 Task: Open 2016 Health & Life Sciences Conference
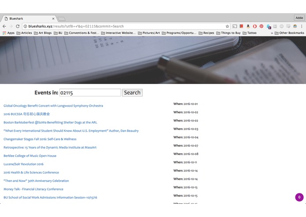pos(31,173)
